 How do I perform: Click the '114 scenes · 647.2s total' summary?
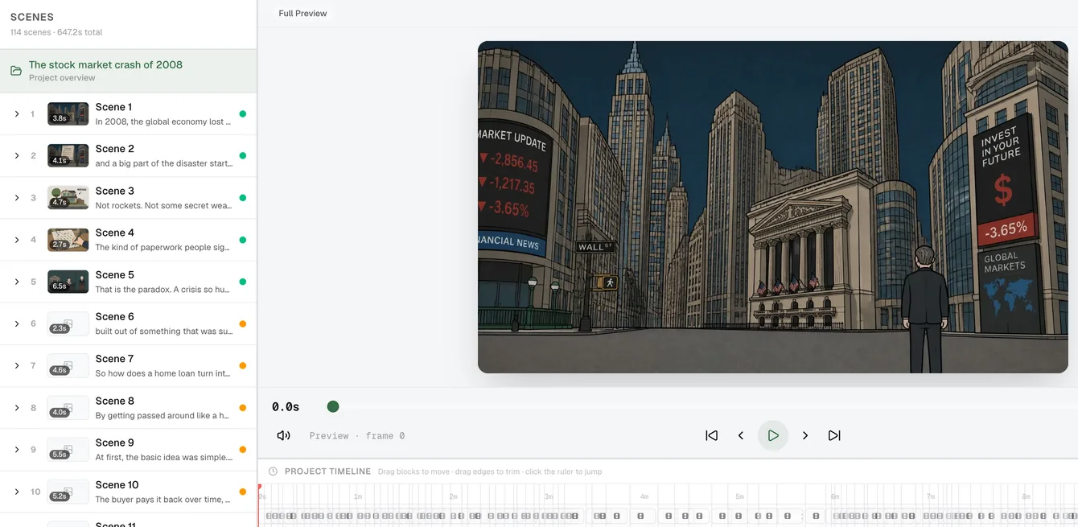(56, 32)
